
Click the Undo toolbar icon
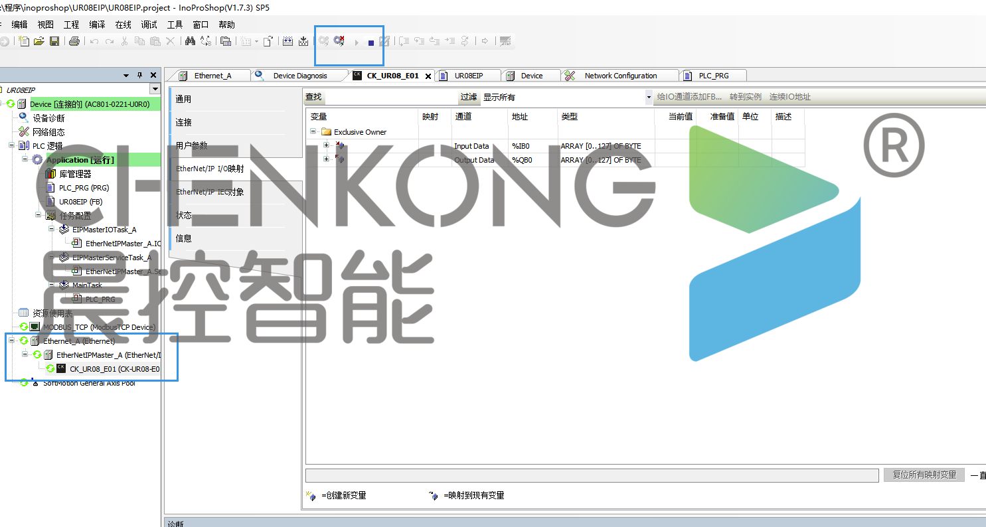tap(94, 41)
